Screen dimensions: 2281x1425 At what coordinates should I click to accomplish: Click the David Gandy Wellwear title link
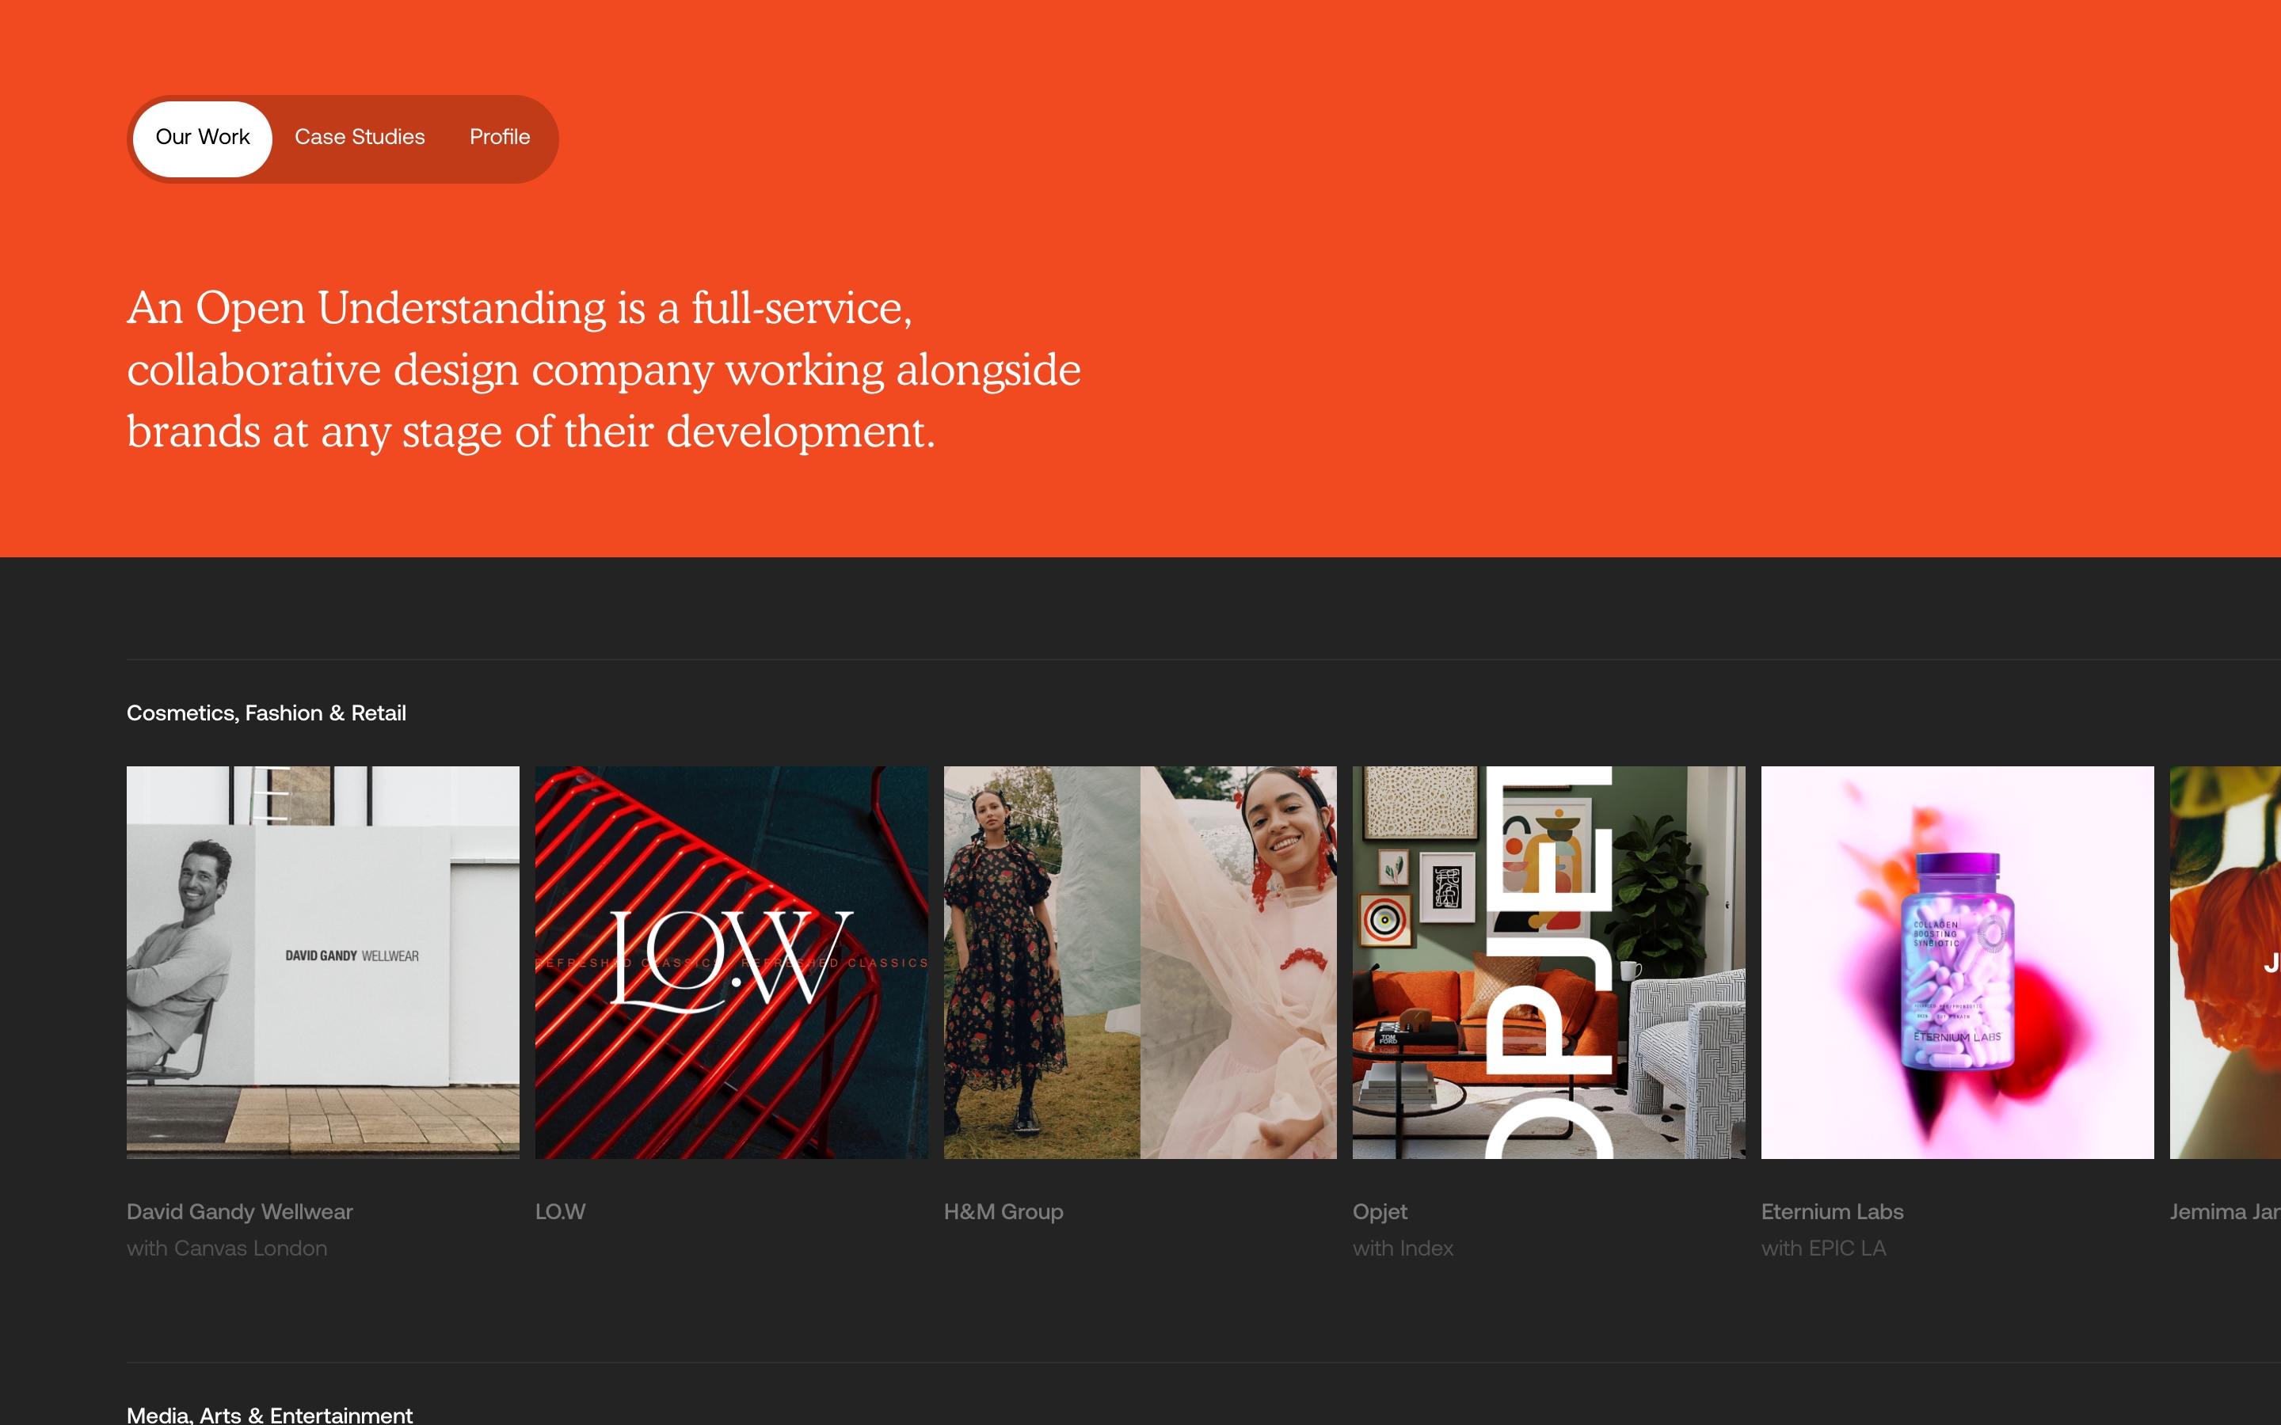point(239,1212)
